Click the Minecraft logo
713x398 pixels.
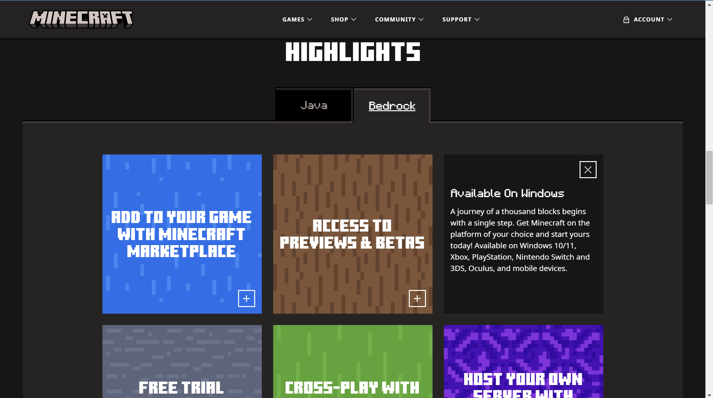81,19
